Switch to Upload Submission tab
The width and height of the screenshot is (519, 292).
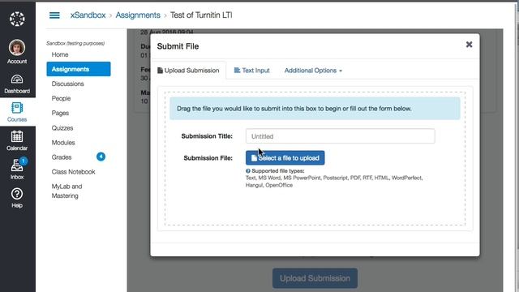188,71
